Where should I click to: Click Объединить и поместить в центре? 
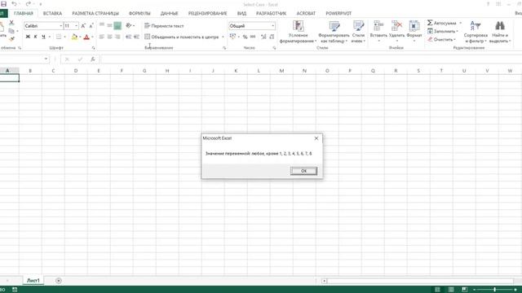182,37
